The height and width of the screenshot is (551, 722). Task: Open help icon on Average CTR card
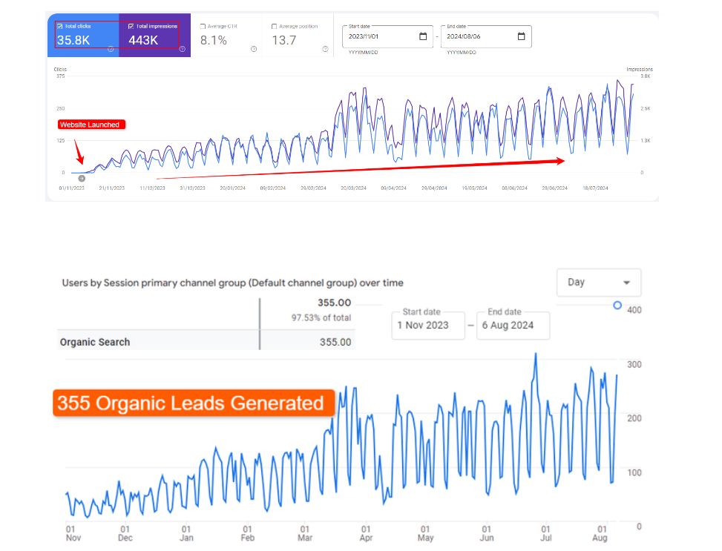point(254,49)
